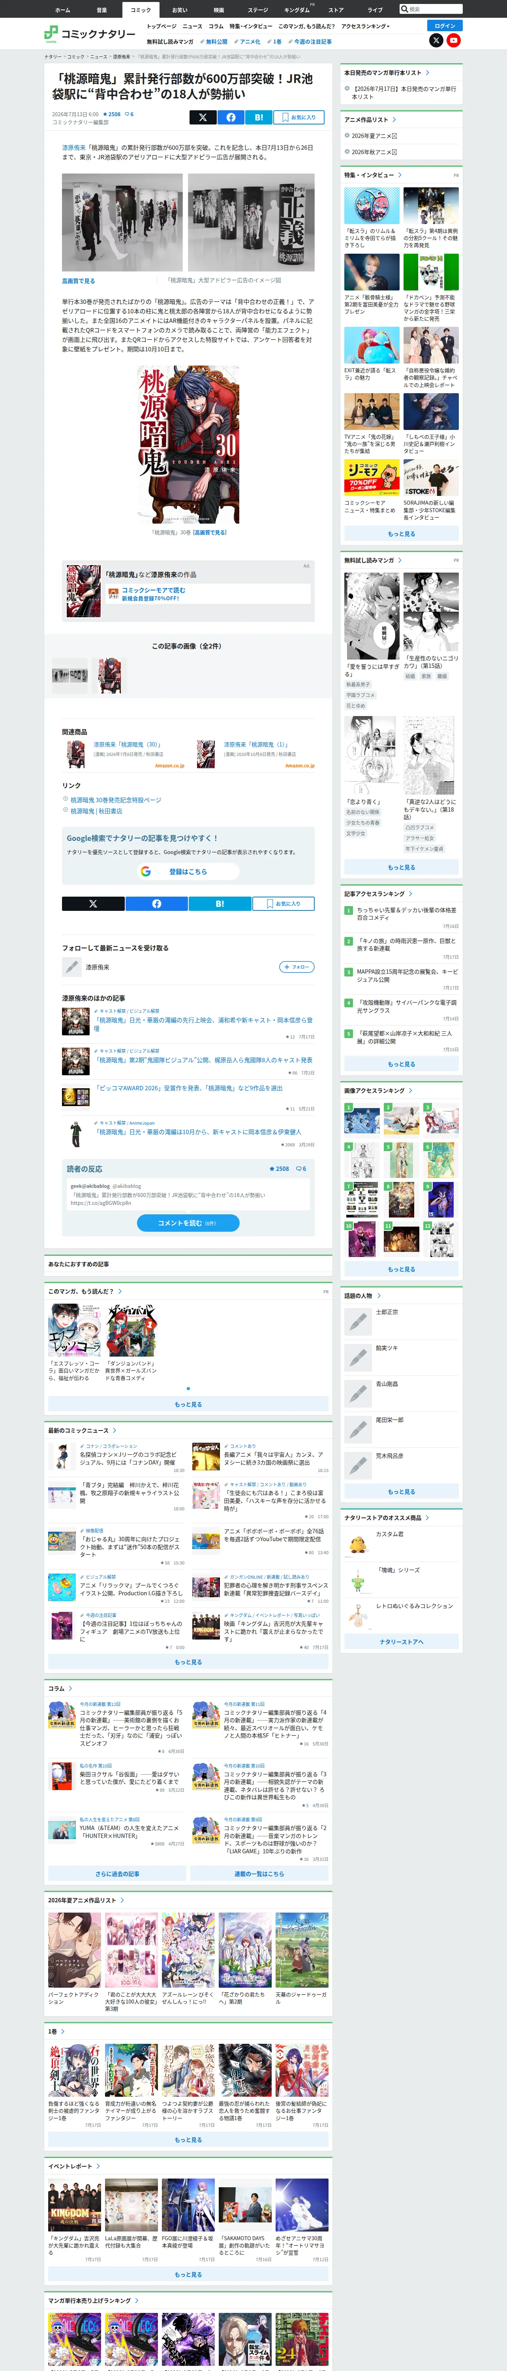This screenshot has height=2371, width=507.
Task: Click the bullet icon beside 2026年秋アニメ
Action: coord(347,152)
